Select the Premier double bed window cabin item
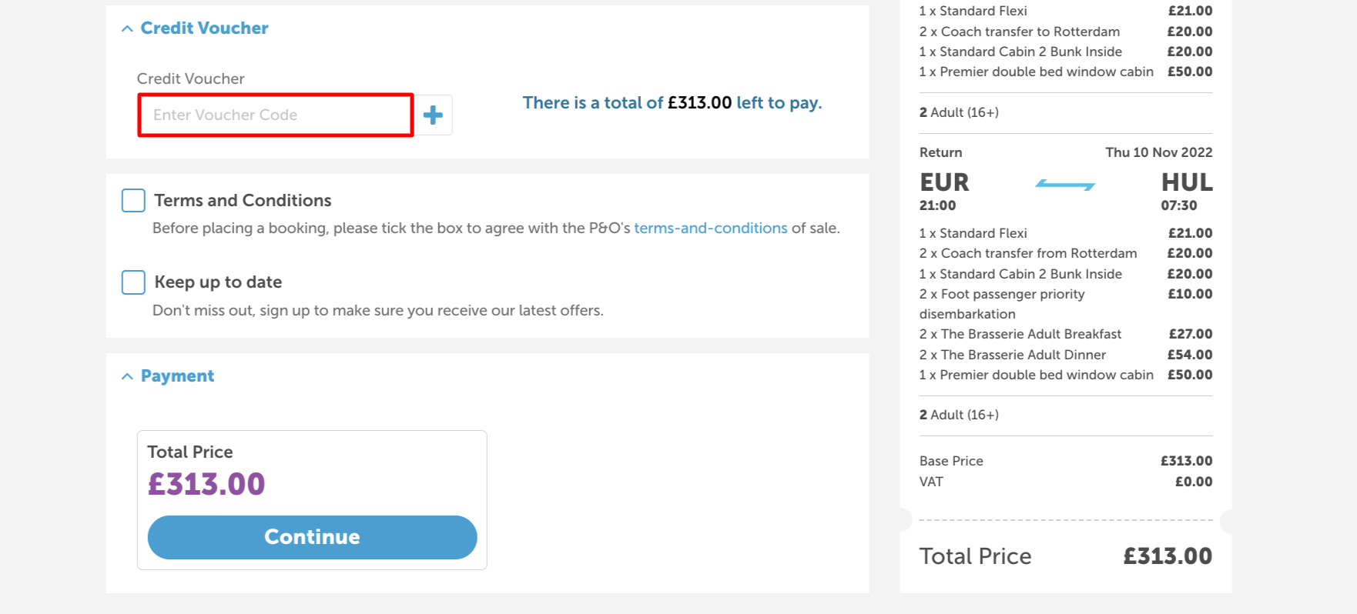 click(x=1036, y=72)
